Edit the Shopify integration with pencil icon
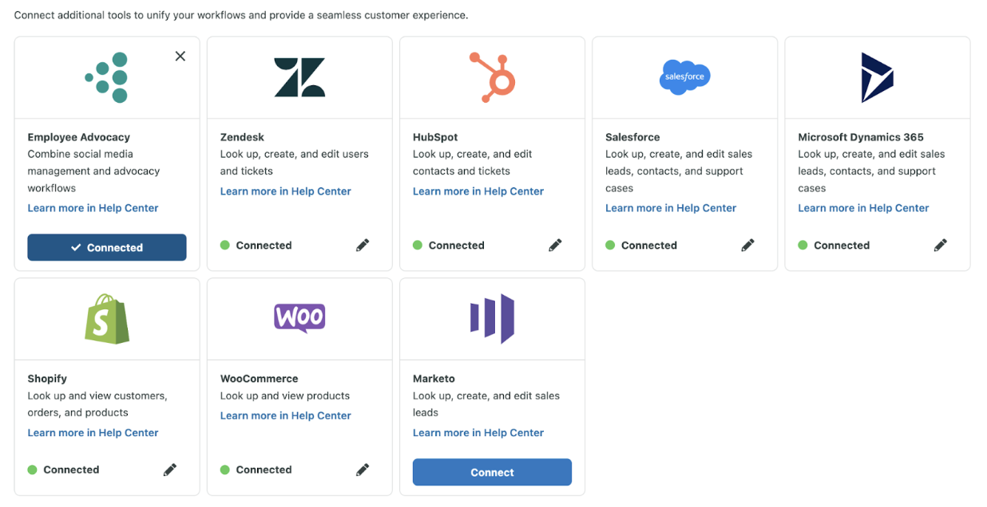Image resolution: width=987 pixels, height=507 pixels. (170, 470)
